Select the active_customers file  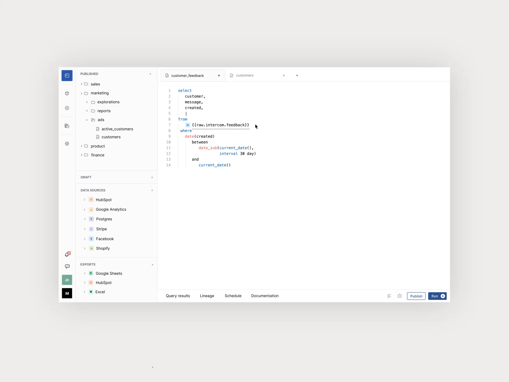[x=117, y=129]
